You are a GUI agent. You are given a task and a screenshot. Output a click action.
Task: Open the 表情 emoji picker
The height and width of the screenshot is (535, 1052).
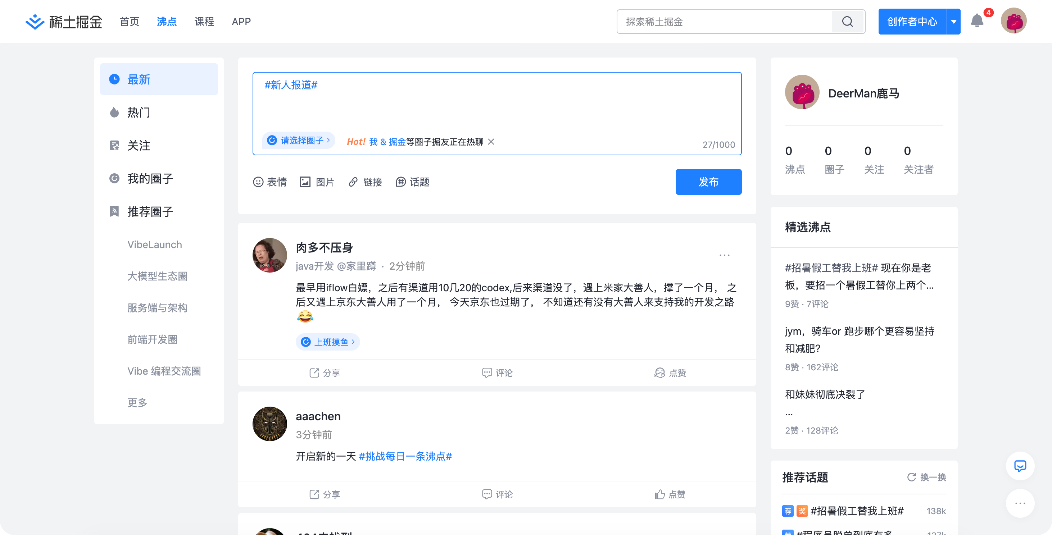[270, 182]
